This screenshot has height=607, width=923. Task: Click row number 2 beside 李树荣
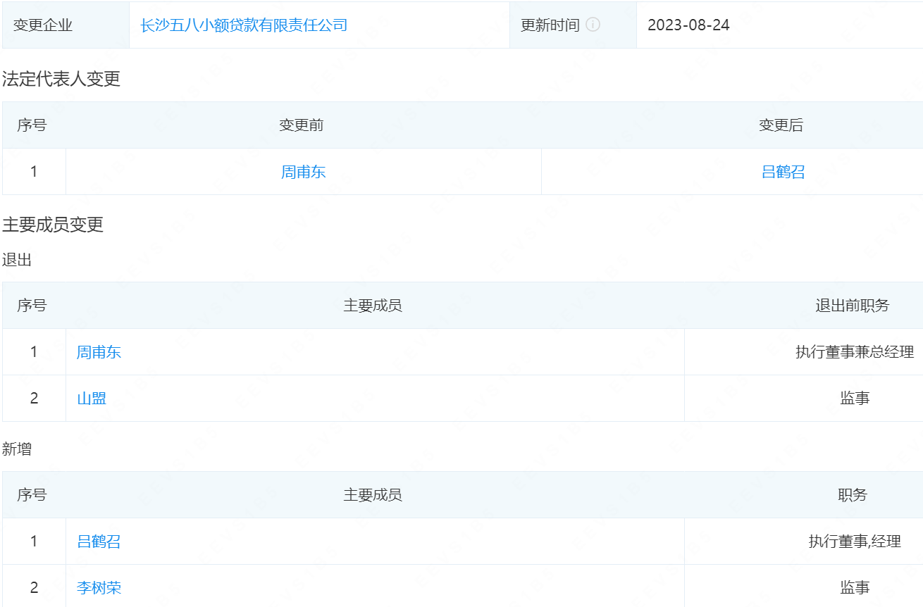(x=34, y=587)
